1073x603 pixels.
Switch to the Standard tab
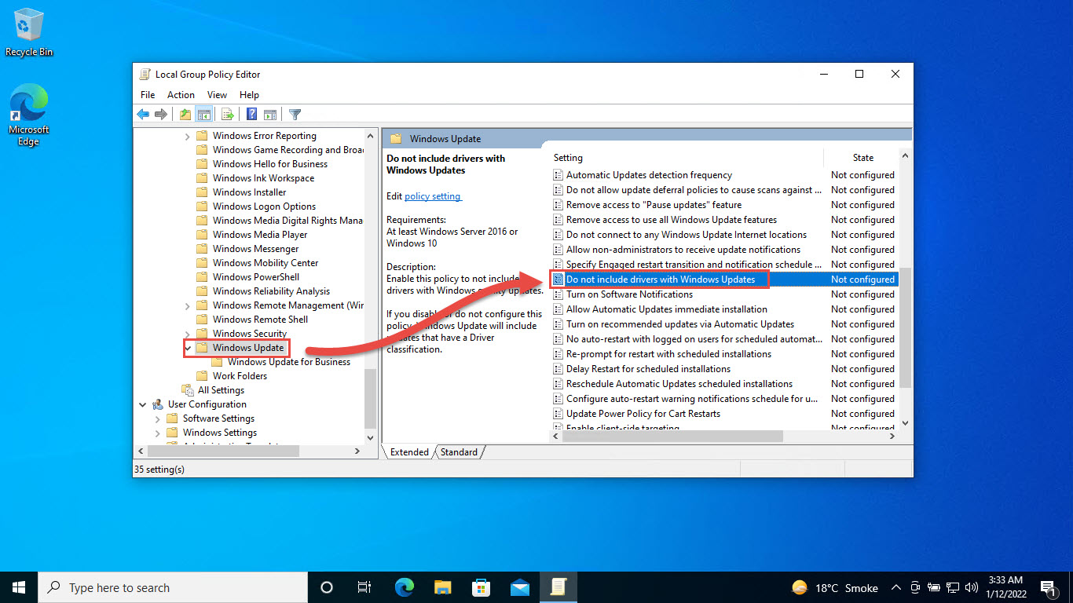(459, 451)
